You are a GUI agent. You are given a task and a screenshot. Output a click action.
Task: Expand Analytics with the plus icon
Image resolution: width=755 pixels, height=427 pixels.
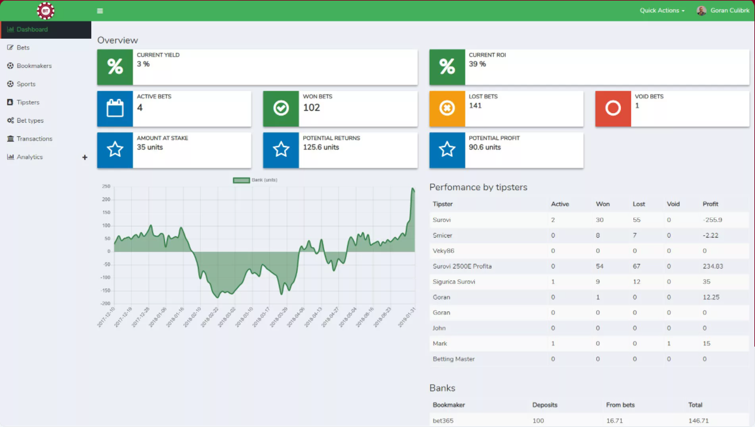[x=85, y=157]
